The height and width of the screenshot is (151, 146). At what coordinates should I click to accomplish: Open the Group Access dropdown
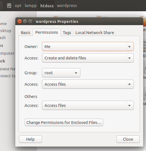(88, 84)
